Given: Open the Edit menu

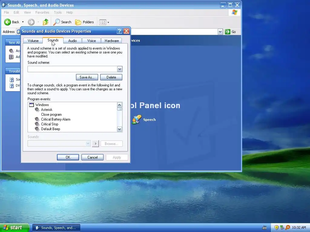Looking at the screenshot, I should point(16,12).
